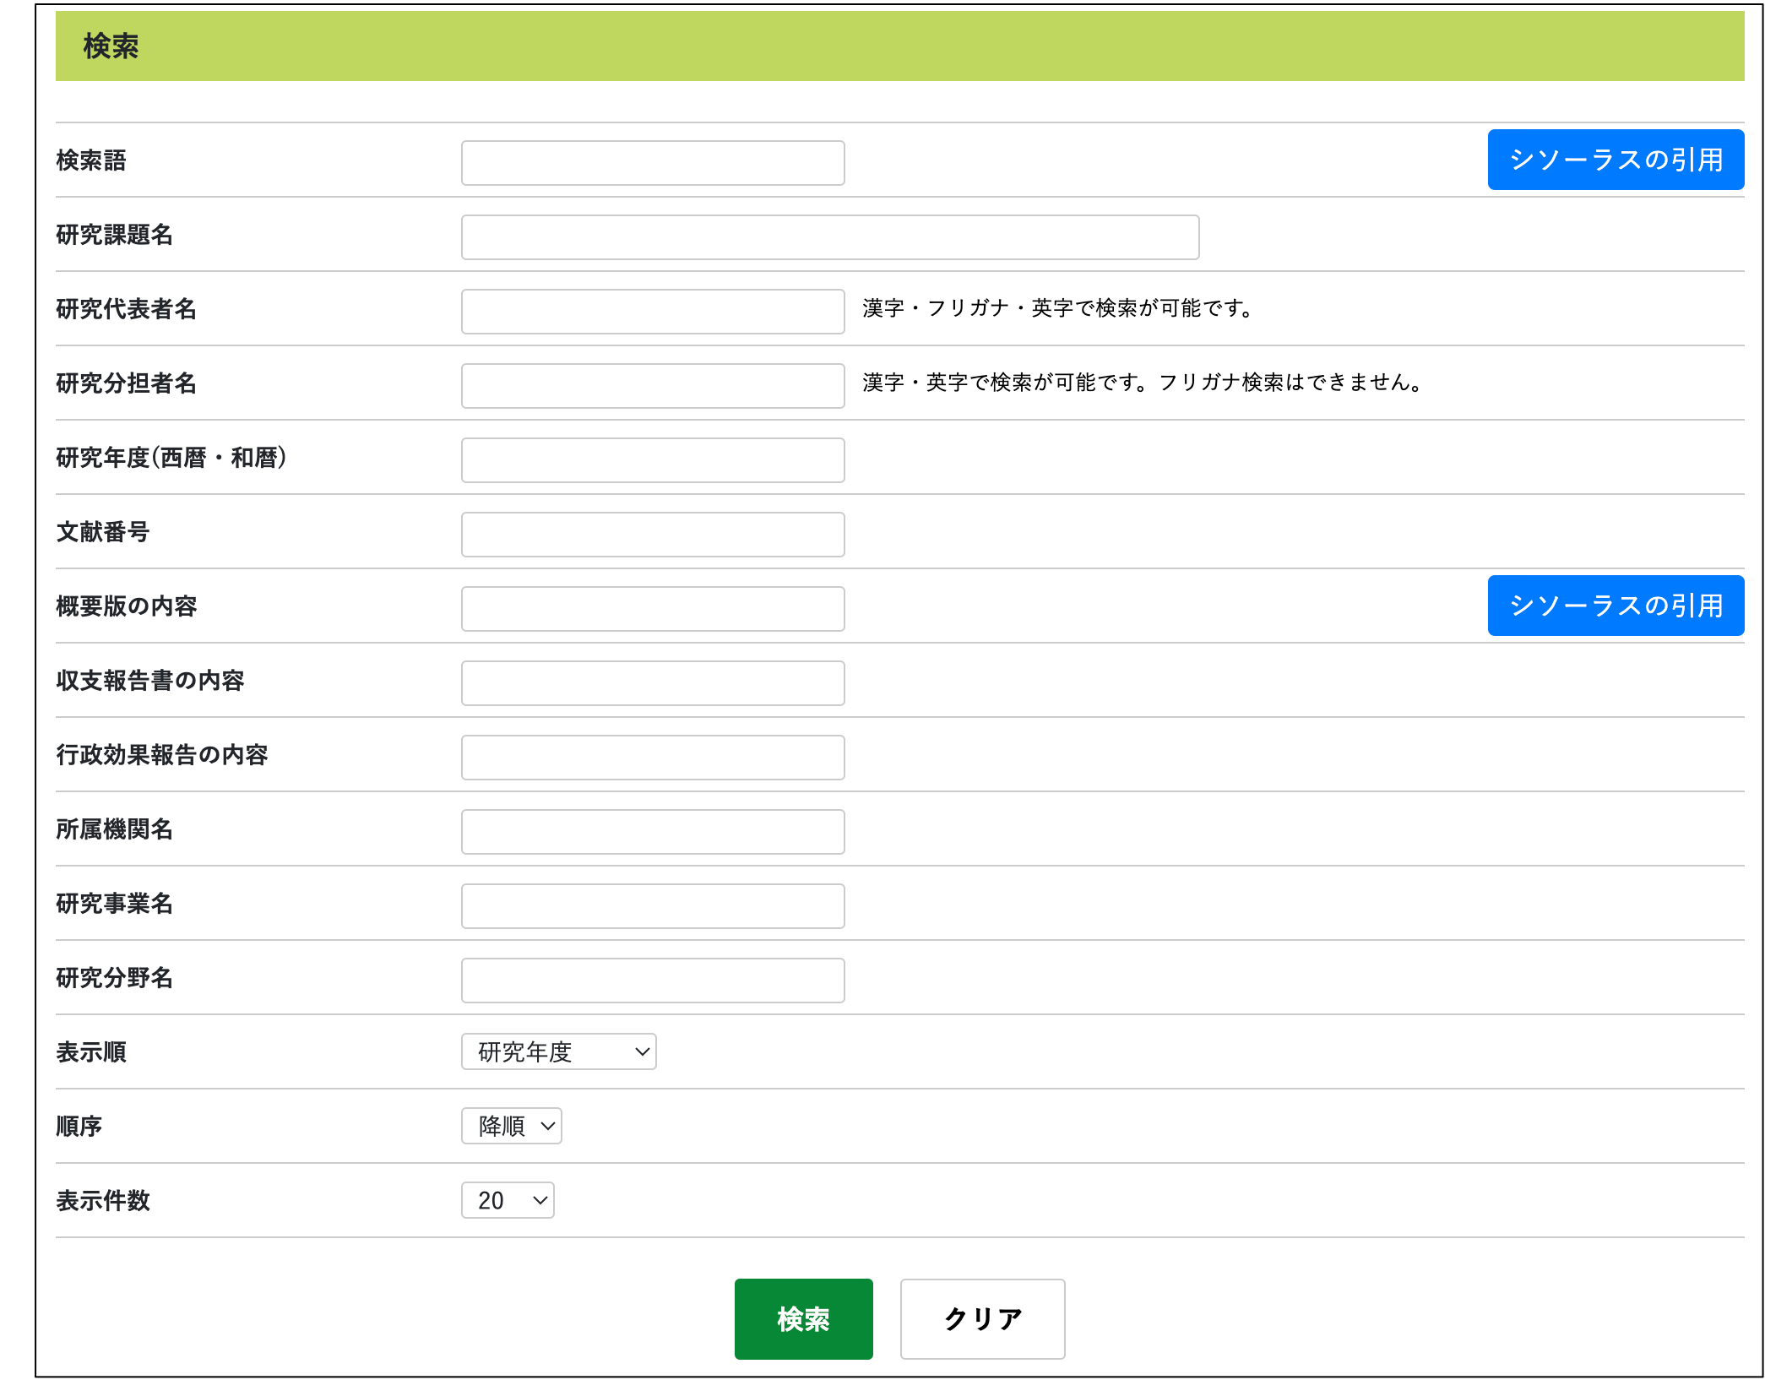Click the 概要版の内容 input field
Viewport: 1765px width, 1380px height.
[x=653, y=609]
